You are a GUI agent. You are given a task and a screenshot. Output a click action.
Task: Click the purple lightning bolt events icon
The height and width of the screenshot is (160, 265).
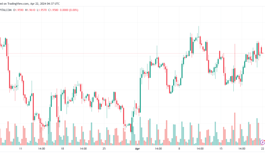pyautogui.click(x=263, y=142)
